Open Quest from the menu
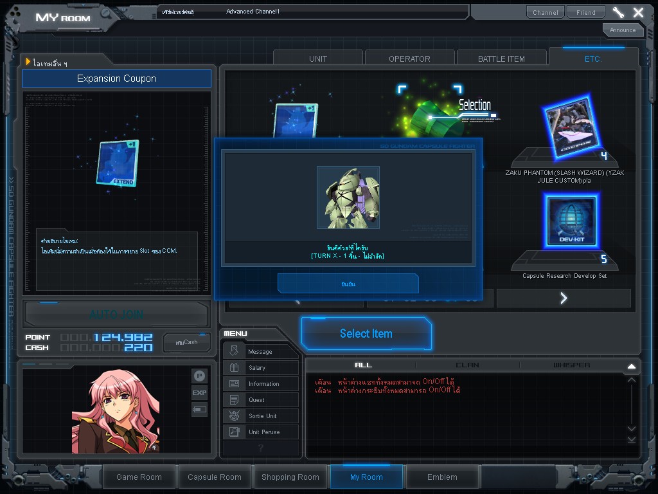Screen dimensions: 658x494 point(261,400)
